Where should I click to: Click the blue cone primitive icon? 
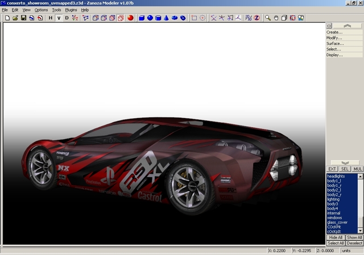point(167,18)
